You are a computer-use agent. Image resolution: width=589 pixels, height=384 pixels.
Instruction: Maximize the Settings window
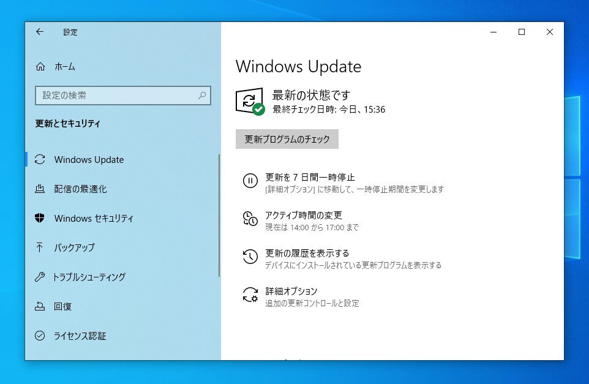tap(522, 32)
